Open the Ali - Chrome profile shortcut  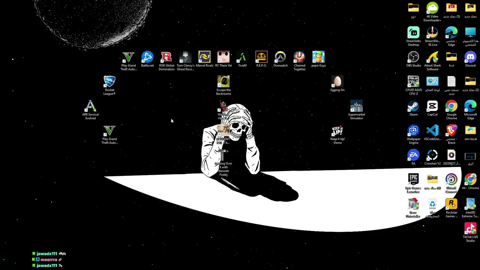(470, 182)
